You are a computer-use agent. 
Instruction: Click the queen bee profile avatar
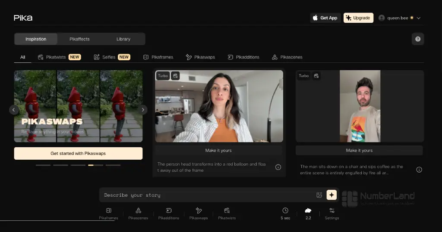[382, 18]
